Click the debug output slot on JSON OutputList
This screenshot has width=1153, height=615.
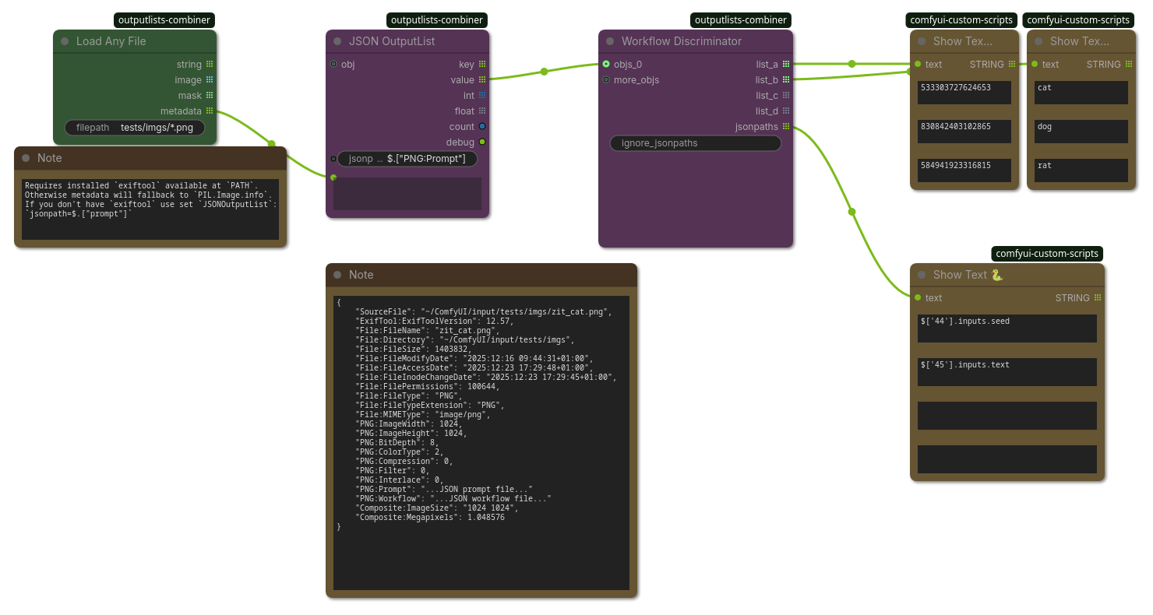click(x=482, y=142)
